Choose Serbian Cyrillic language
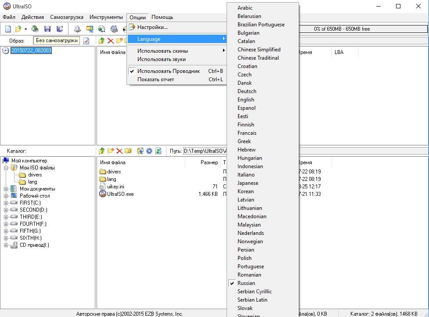429x317 pixels. (263, 292)
